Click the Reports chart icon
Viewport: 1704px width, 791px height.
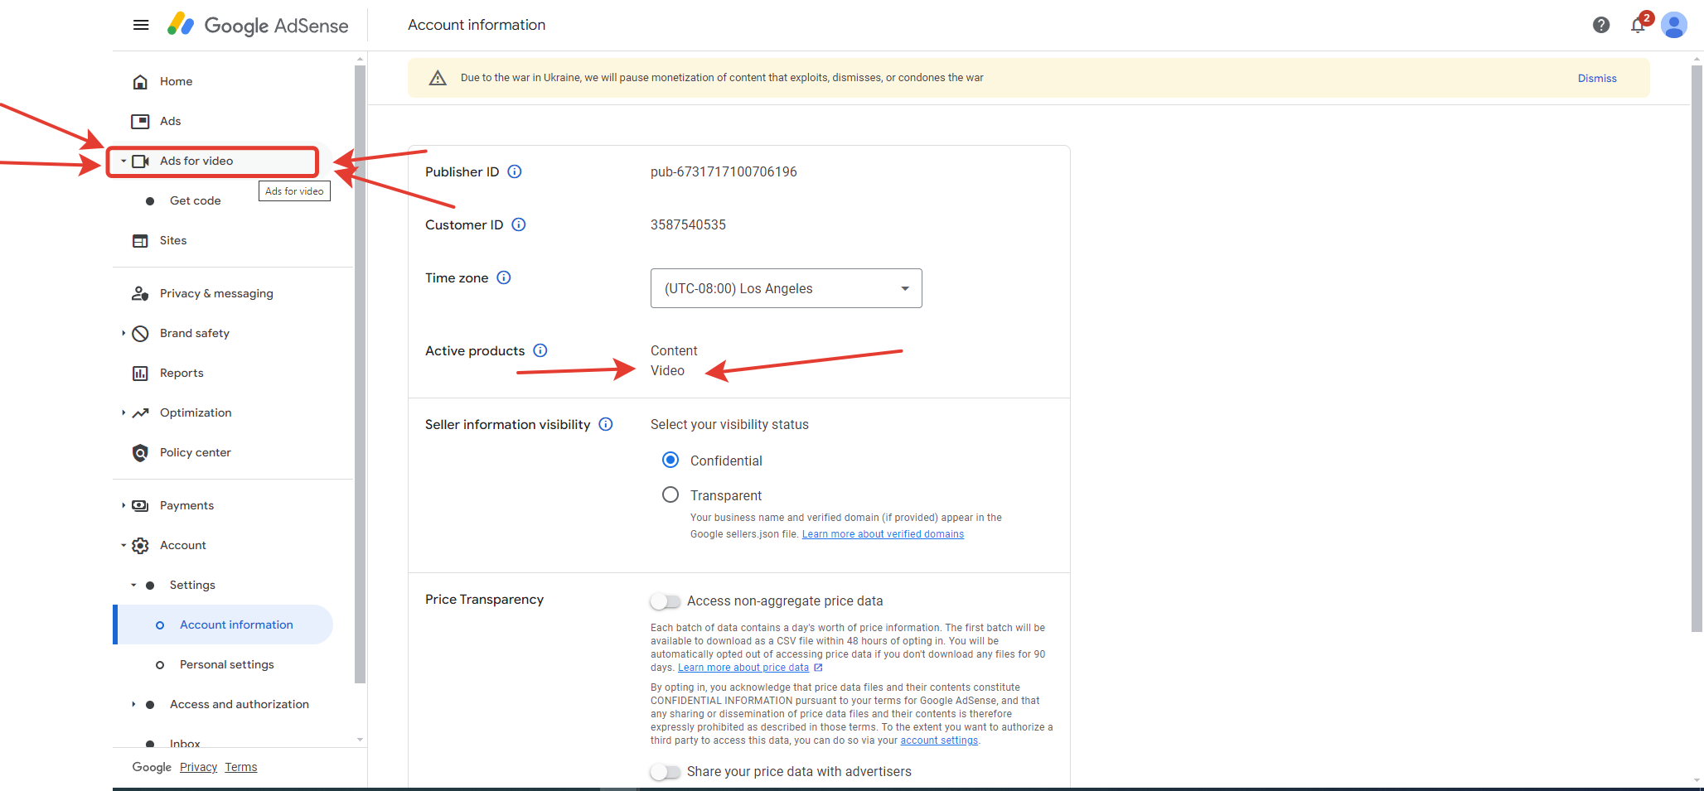140,373
